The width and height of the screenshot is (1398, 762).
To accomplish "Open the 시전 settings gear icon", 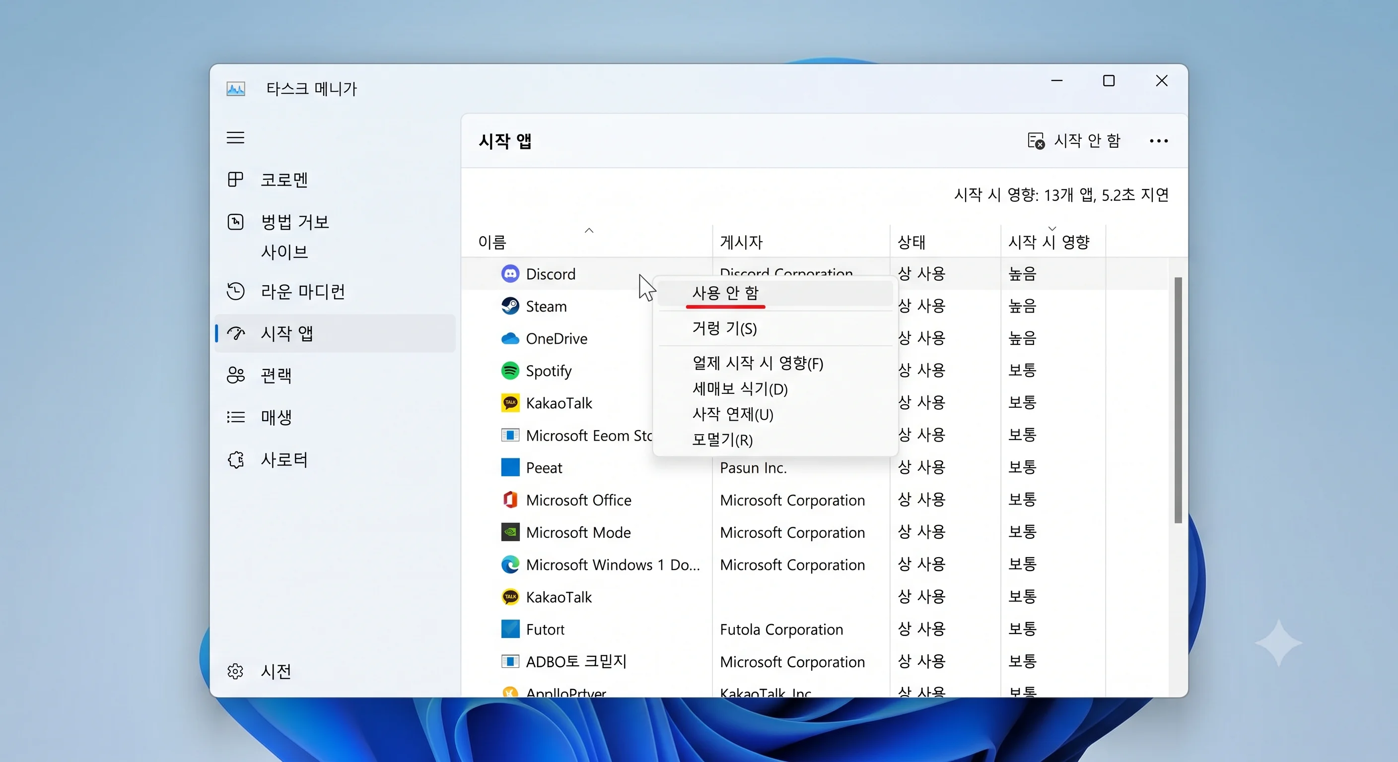I will tap(235, 671).
